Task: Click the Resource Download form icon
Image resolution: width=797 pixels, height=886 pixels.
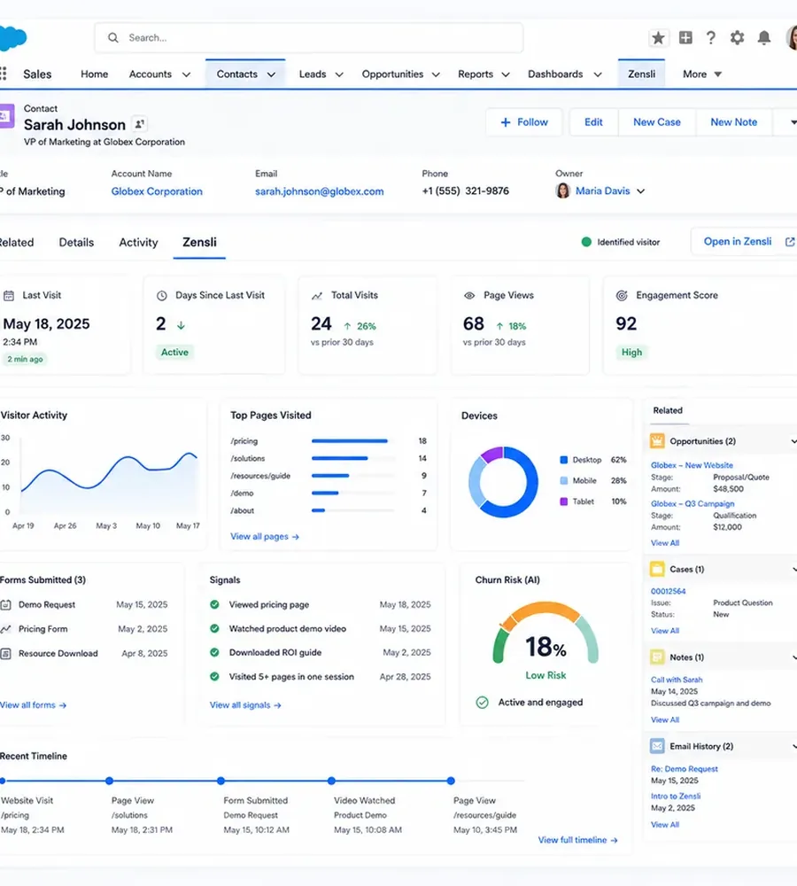Action: (x=5, y=654)
